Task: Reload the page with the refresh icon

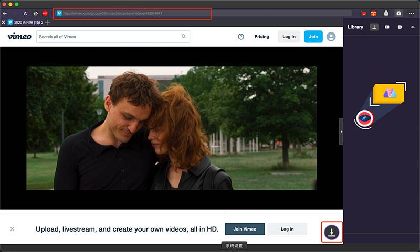Action: (x=25, y=13)
